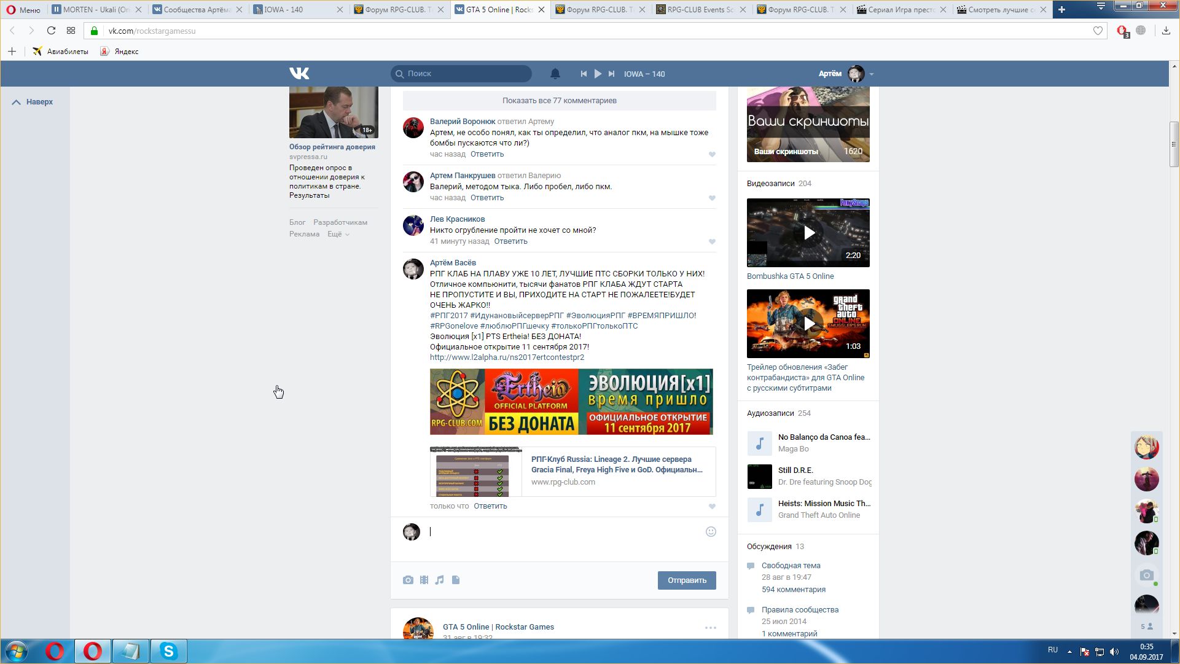Open Артём Васёв's profile name link
The width and height of the screenshot is (1180, 664).
(453, 263)
